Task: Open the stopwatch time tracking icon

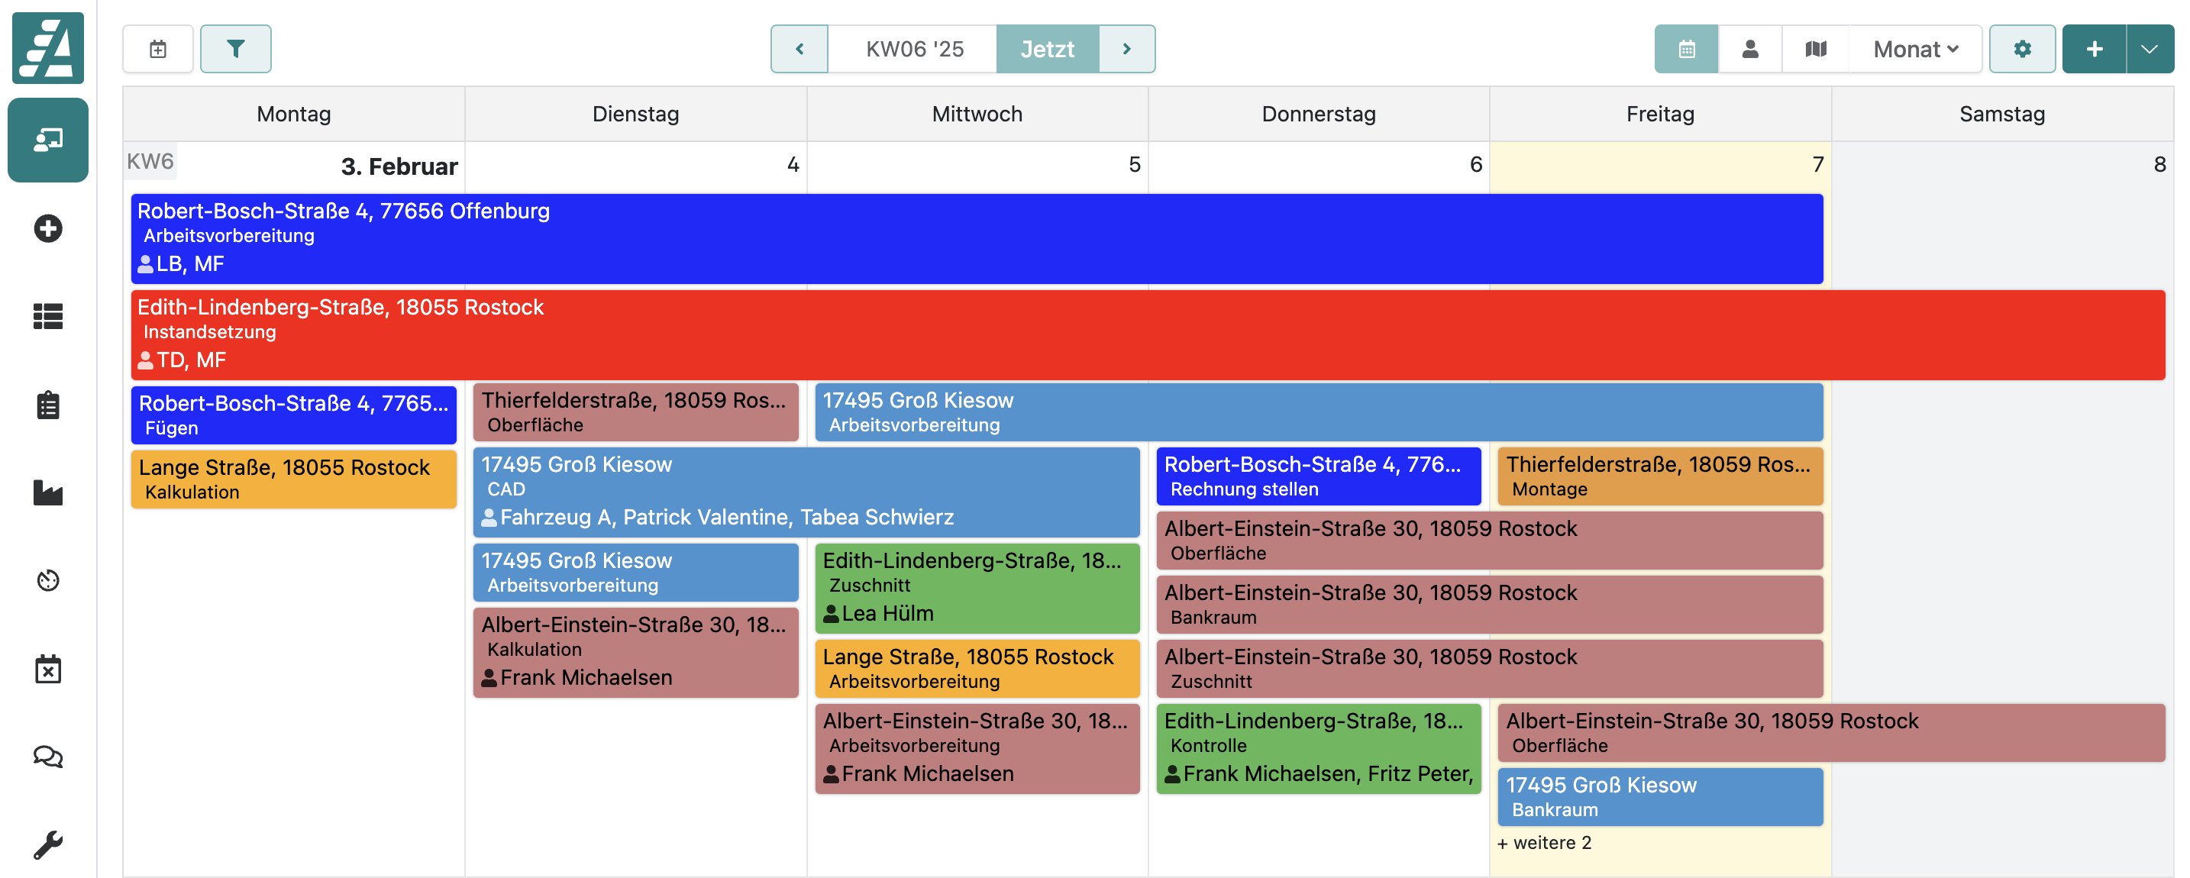Action: coord(47,580)
